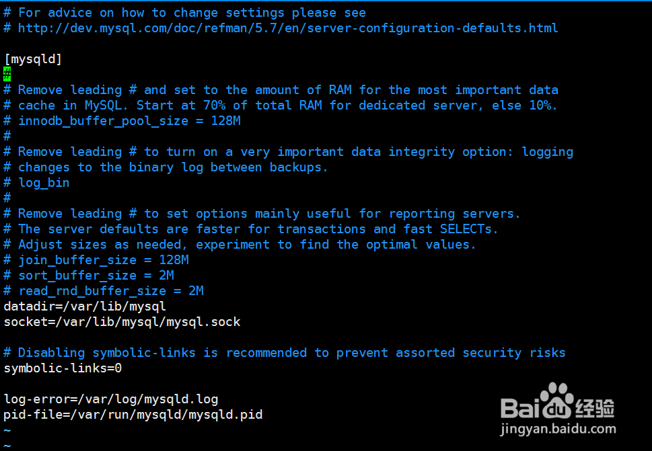Click the [mysqld] section header

[33, 59]
